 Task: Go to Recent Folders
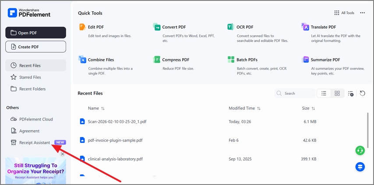coord(31,89)
